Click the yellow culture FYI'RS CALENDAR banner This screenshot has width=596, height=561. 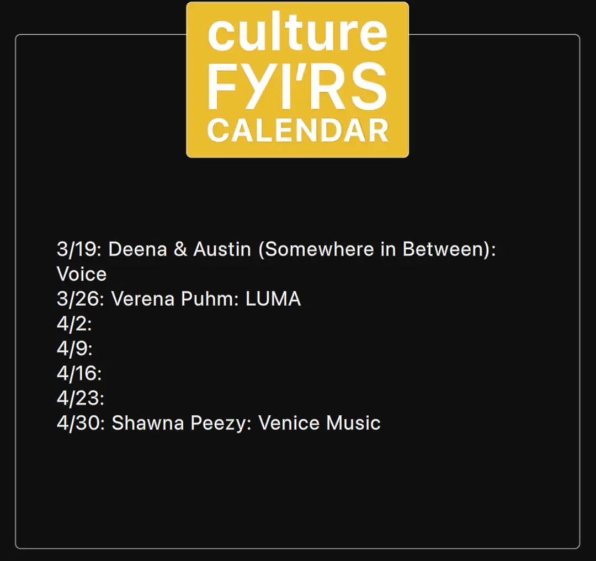[297, 80]
